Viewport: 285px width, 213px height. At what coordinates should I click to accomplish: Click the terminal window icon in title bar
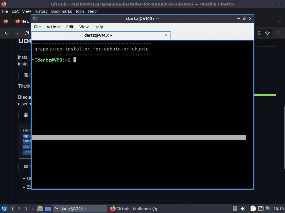pos(35,19)
